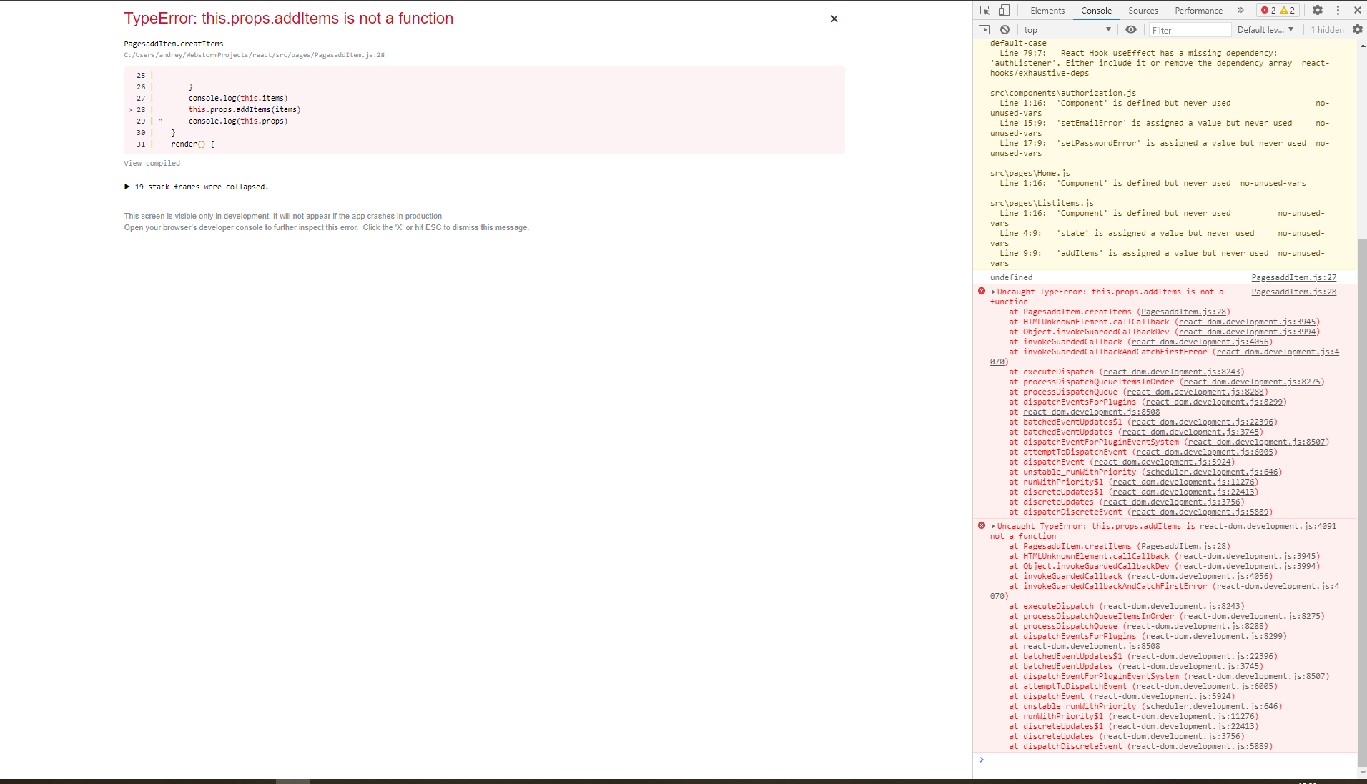Open the Performance tab
The height and width of the screenshot is (784, 1367).
[1198, 10]
